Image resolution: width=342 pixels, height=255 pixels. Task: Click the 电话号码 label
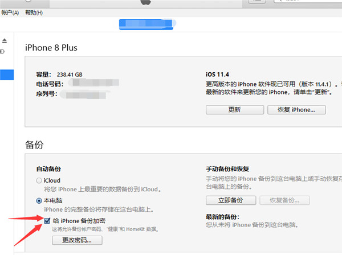click(50, 84)
